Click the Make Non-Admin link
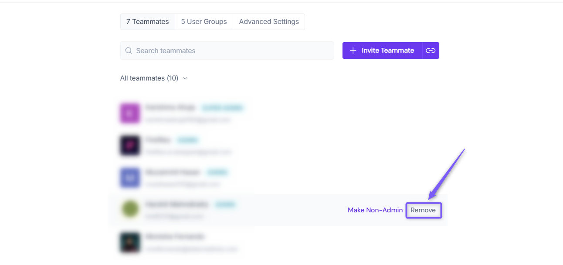Screen dimensions: 563x265 click(375, 210)
